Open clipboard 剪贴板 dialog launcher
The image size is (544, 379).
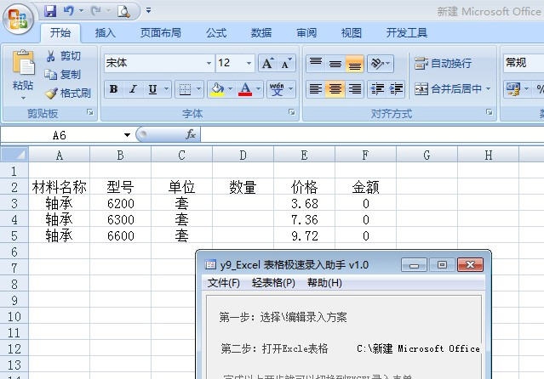pyautogui.click(x=90, y=112)
